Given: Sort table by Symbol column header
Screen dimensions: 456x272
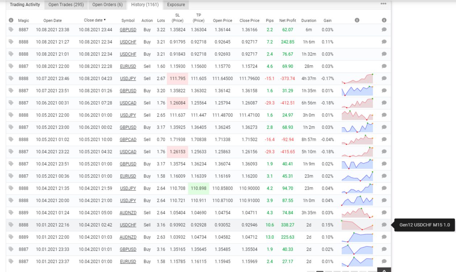Looking at the screenshot, I should click(x=128, y=21).
